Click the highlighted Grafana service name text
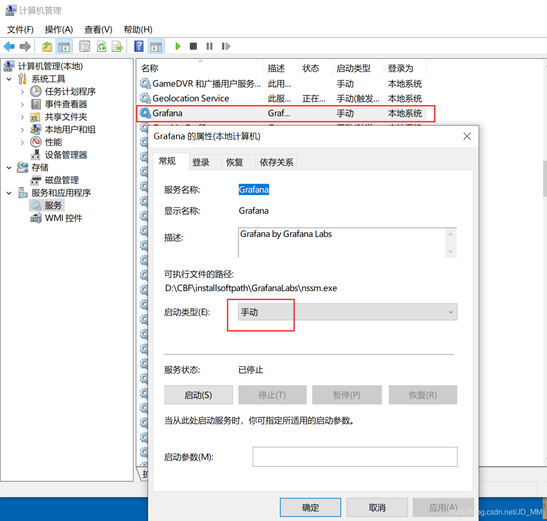The image size is (547, 521). (x=254, y=189)
